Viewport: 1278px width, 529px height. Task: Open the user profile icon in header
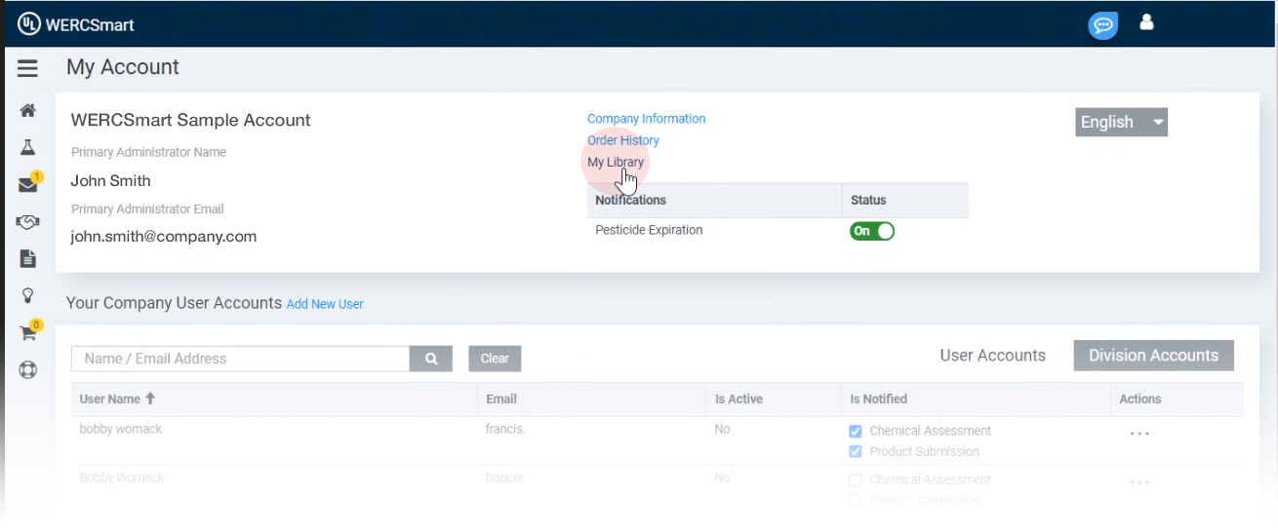[x=1147, y=22]
